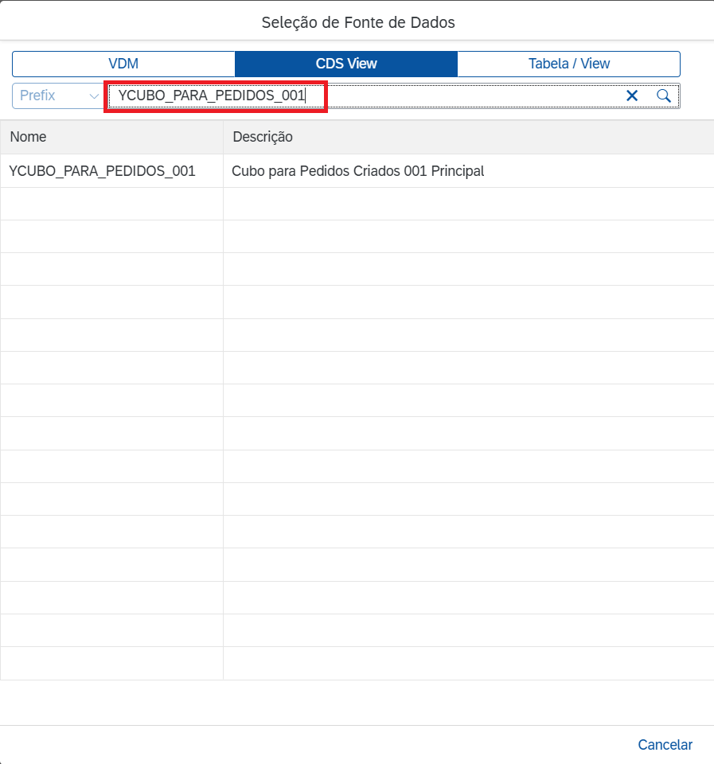Select the CDS View tab
Screen dimensions: 714x764
346,64
